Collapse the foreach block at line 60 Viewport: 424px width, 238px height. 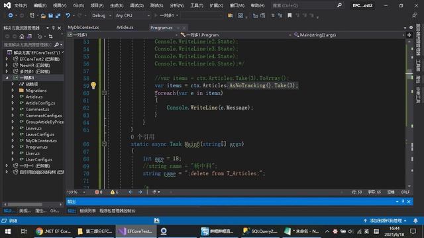(104, 93)
